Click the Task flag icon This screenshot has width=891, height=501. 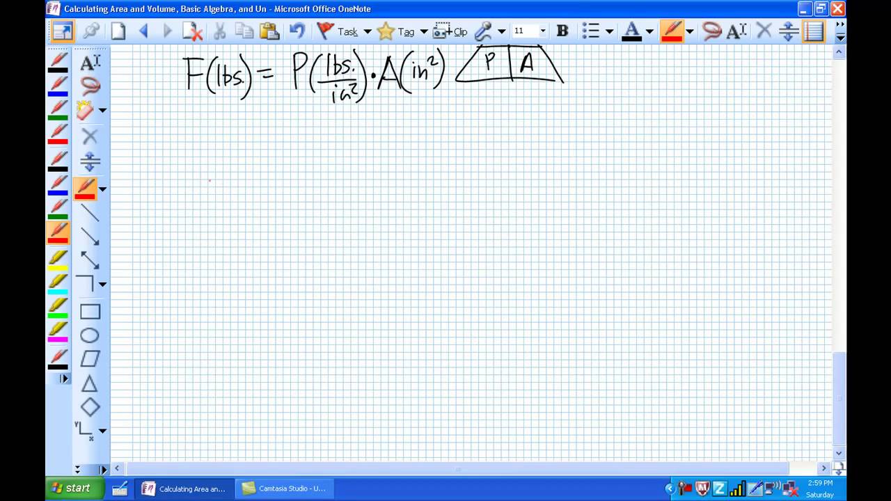point(325,31)
